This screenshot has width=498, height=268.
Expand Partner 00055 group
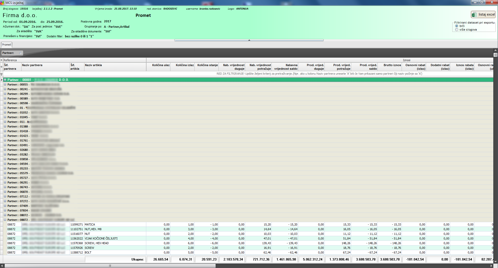tap(5, 84)
